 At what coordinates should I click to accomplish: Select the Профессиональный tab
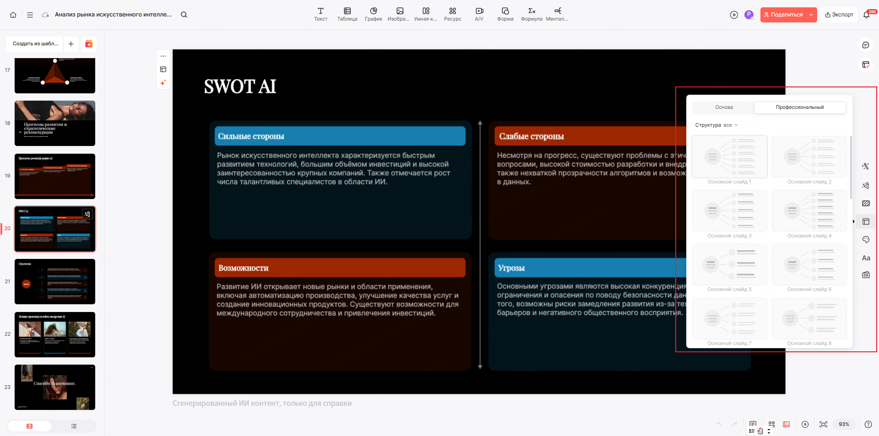pos(799,108)
